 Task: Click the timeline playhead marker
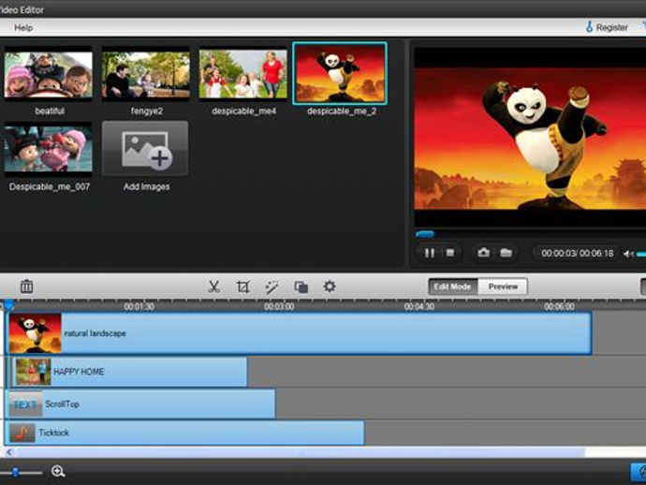click(x=9, y=306)
